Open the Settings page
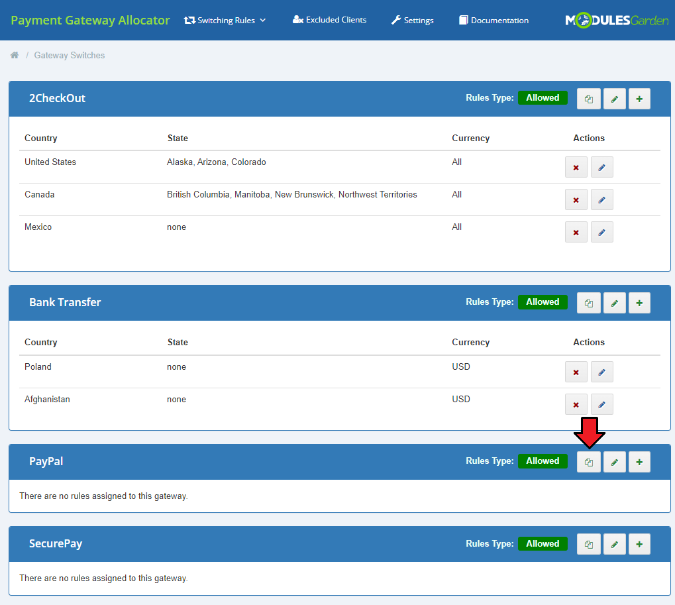675x605 pixels. point(413,21)
